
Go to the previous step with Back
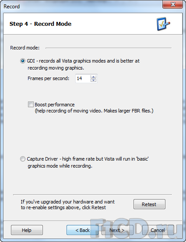(x=82, y=230)
